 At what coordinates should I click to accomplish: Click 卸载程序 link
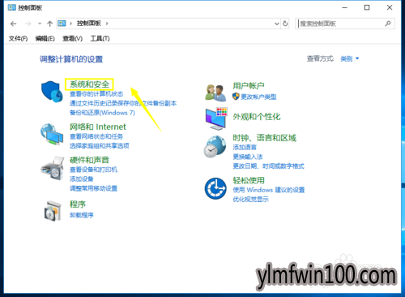point(82,215)
